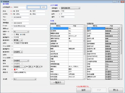Click the 保険者番号 field showing 1192
125x93 pixels.
(68, 11)
